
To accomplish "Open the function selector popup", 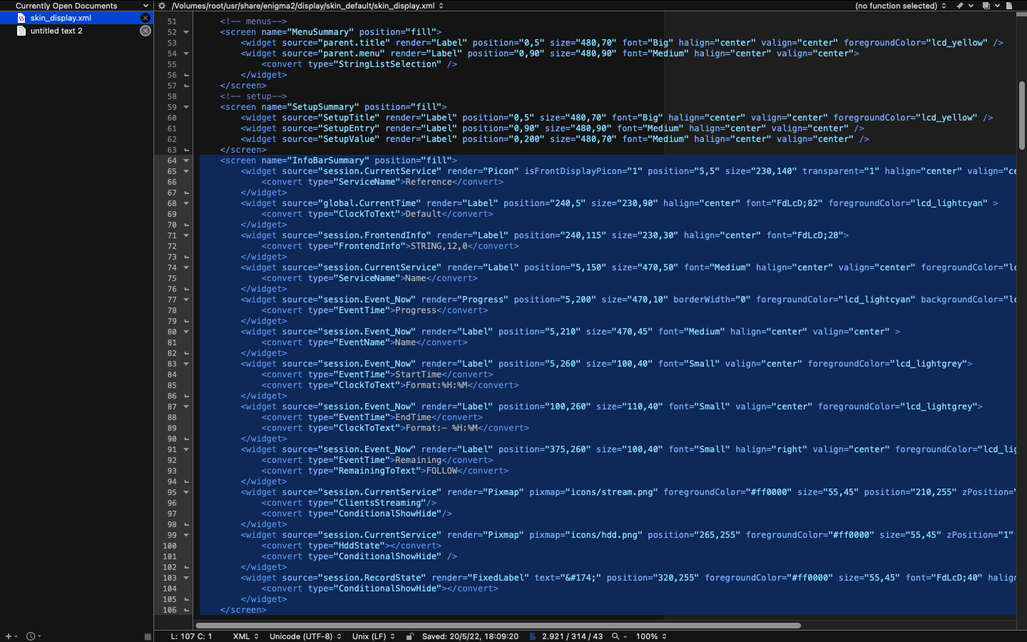I will (x=900, y=6).
